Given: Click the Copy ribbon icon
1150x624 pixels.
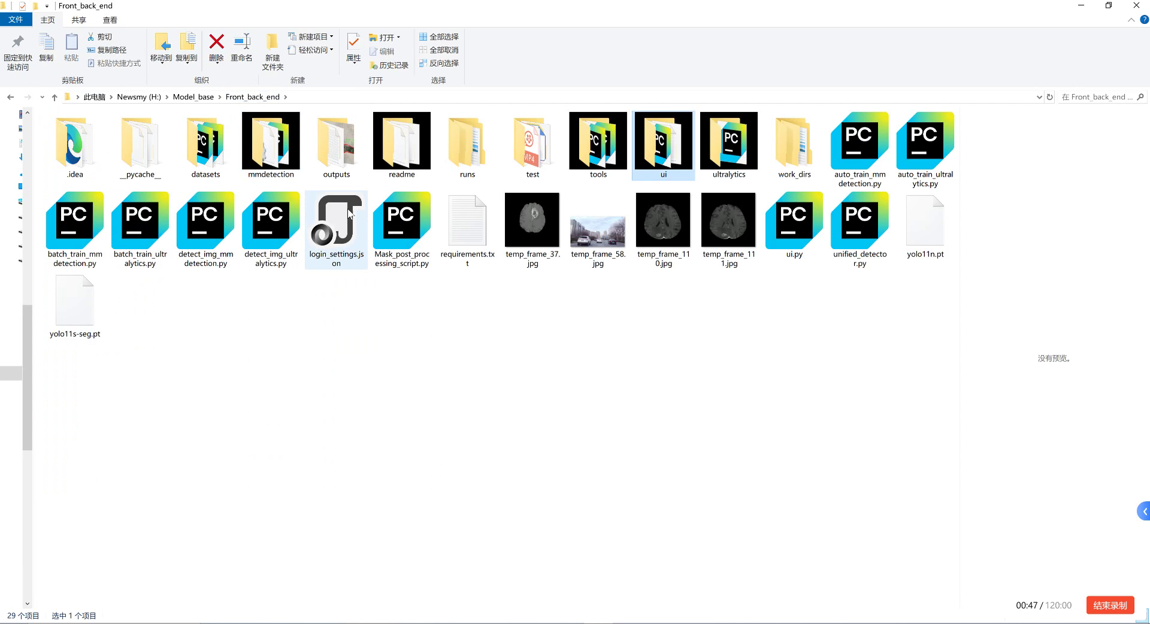Looking at the screenshot, I should (46, 48).
